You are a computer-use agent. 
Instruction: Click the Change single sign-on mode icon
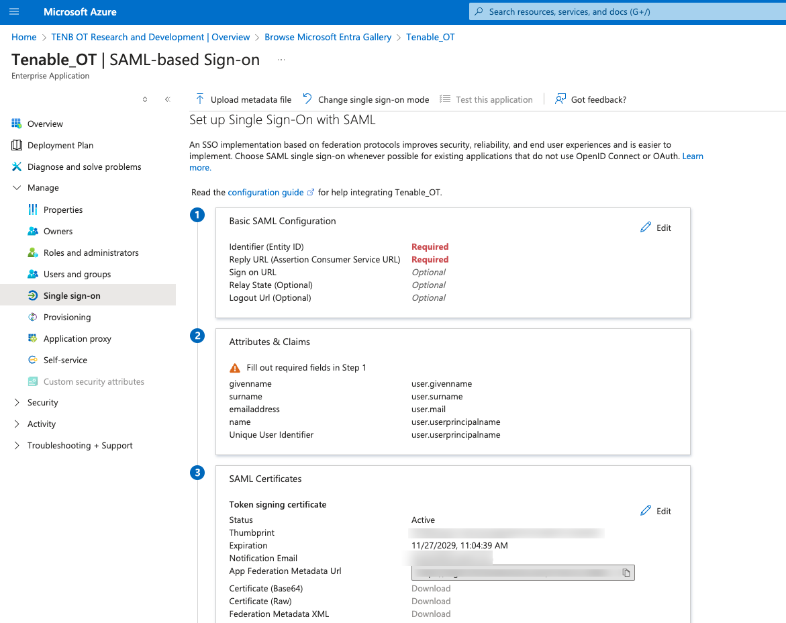pyautogui.click(x=307, y=99)
